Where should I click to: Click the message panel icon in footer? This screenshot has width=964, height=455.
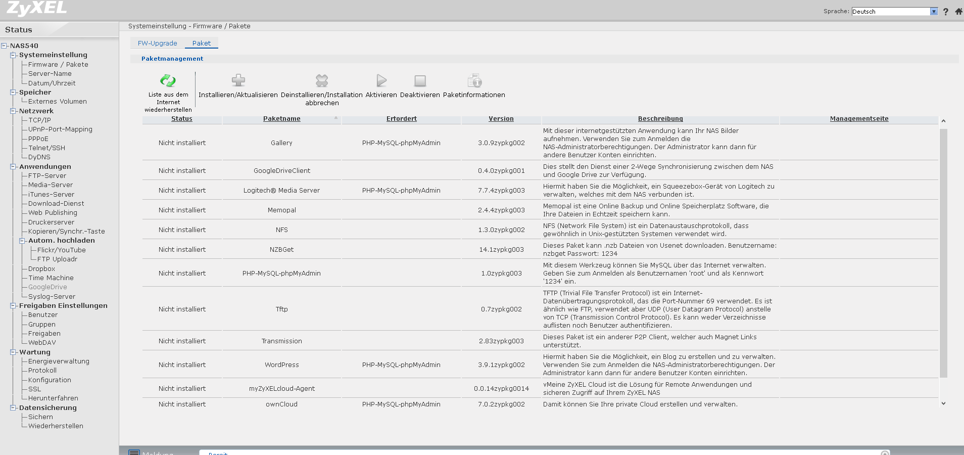point(134,452)
